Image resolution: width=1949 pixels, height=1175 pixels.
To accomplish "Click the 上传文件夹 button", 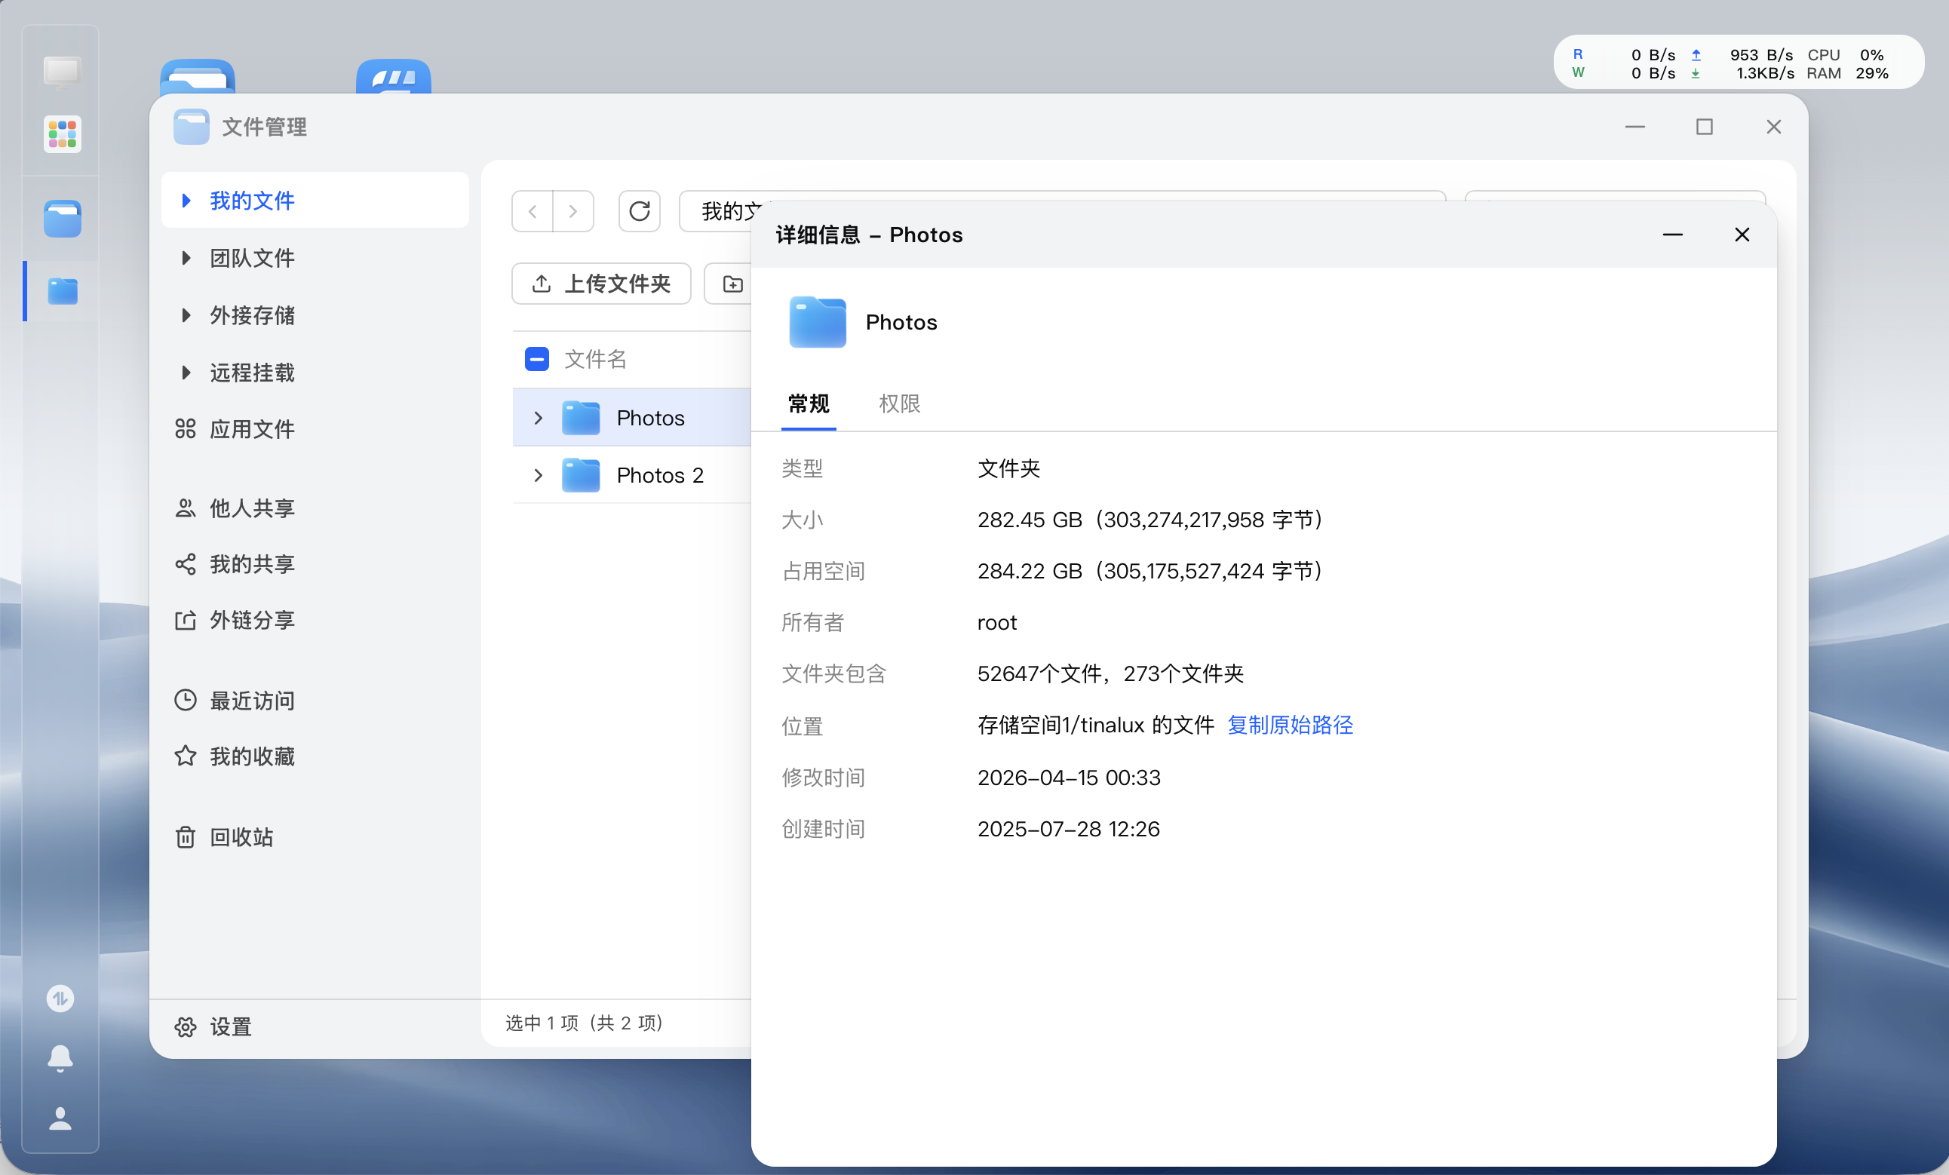I will (x=601, y=284).
